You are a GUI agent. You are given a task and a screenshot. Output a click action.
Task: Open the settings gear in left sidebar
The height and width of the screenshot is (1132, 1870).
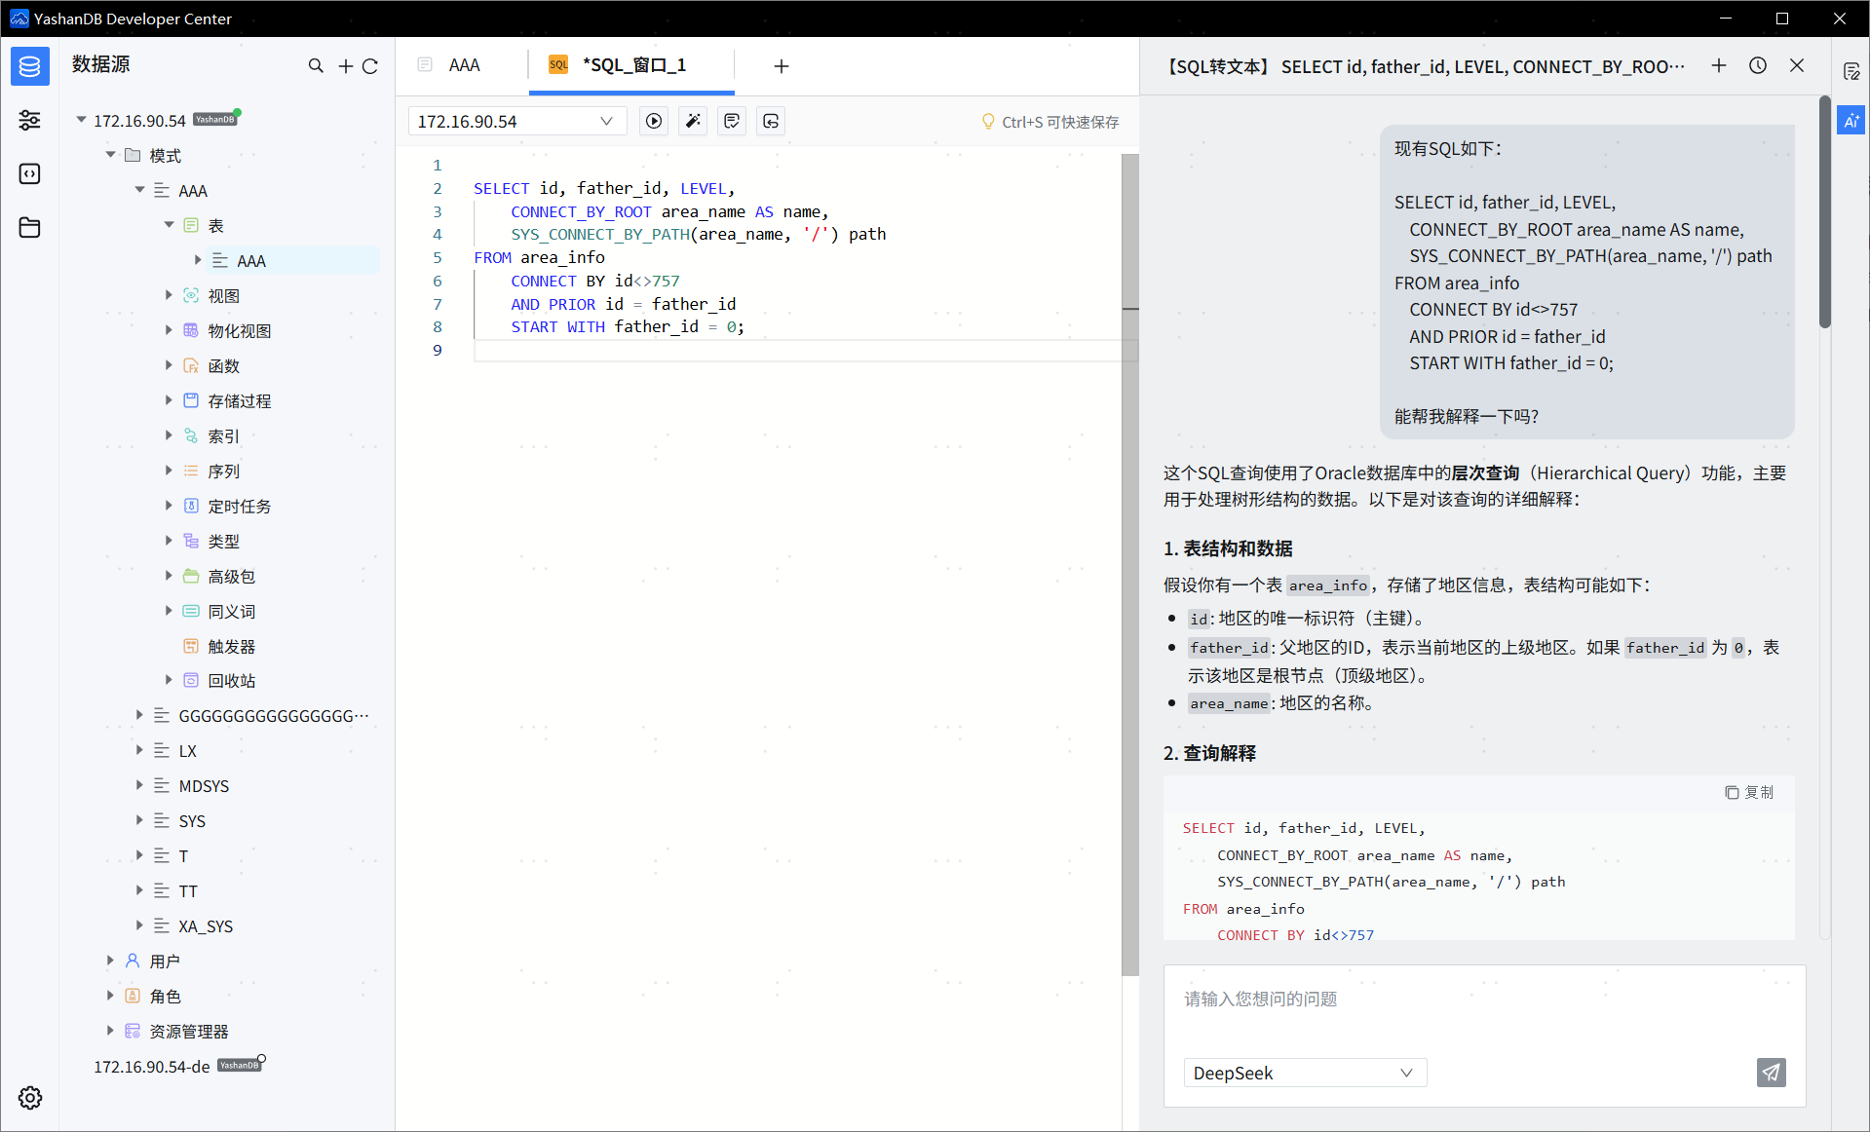point(30,1098)
